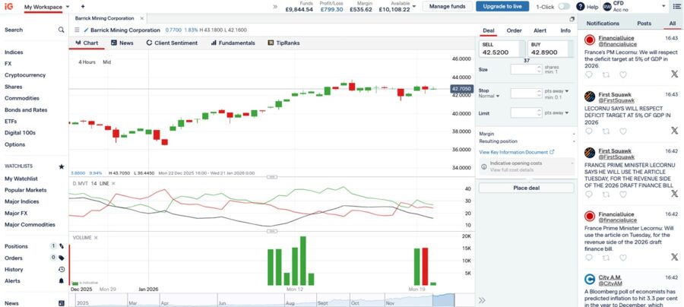Grab the resize handle above the D.MVT panel

click(x=272, y=177)
